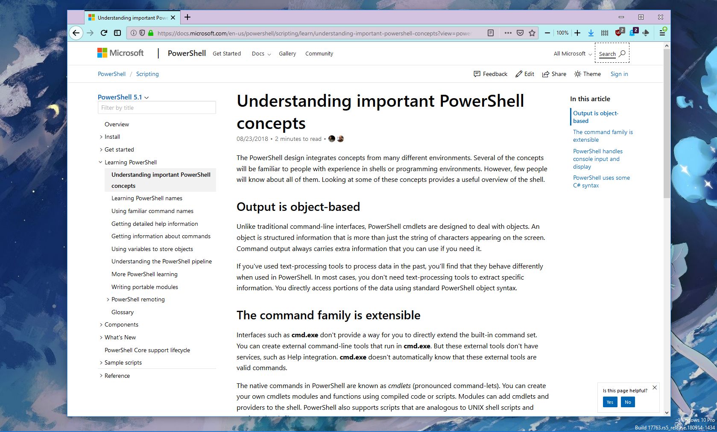Viewport: 717px width, 432px height.
Task: Reset zoom level at 100%
Action: pos(562,33)
